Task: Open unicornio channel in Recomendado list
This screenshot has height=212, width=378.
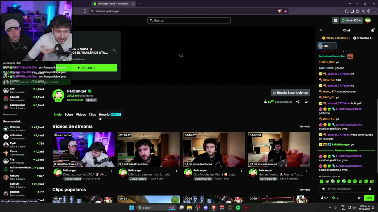Action: pos(24,137)
